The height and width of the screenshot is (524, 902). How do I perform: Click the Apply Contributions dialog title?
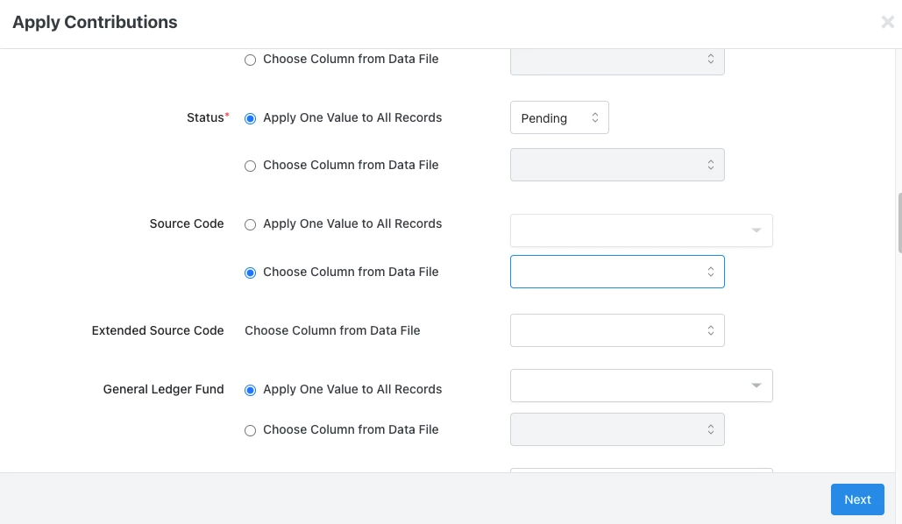coord(95,22)
